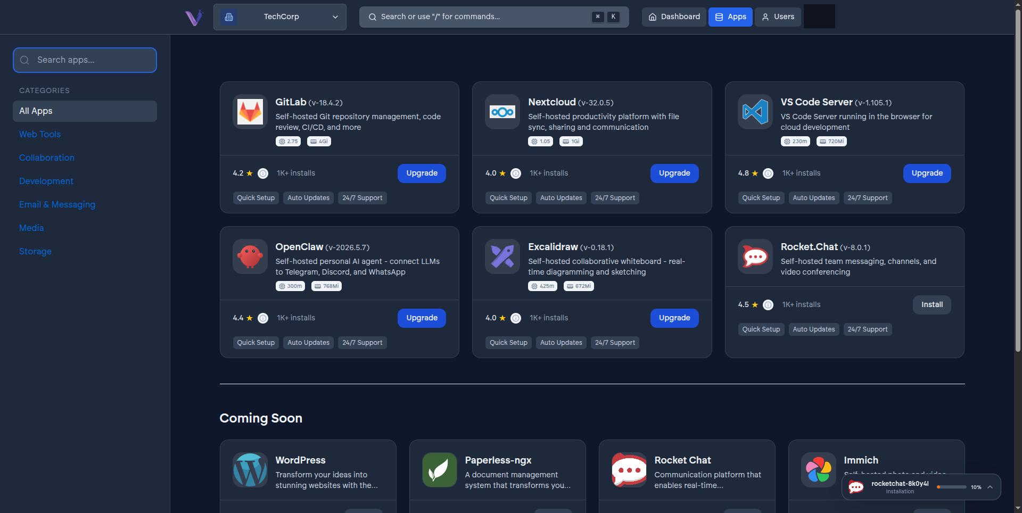Click the VS Code Server logo icon

coord(755,112)
